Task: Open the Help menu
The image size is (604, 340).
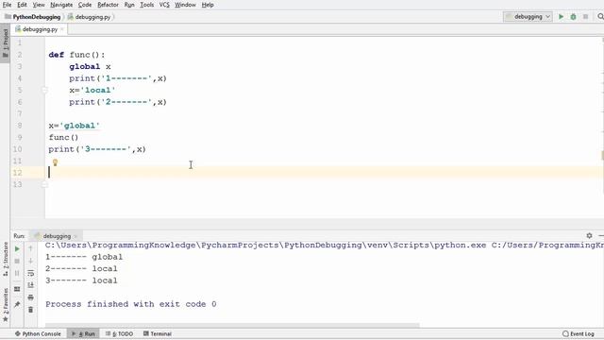Action: tap(208, 5)
